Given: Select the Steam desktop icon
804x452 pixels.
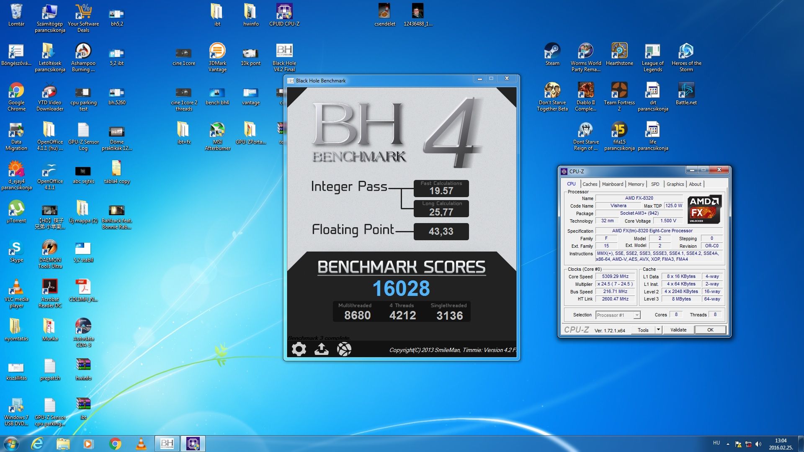Looking at the screenshot, I should pos(552,54).
